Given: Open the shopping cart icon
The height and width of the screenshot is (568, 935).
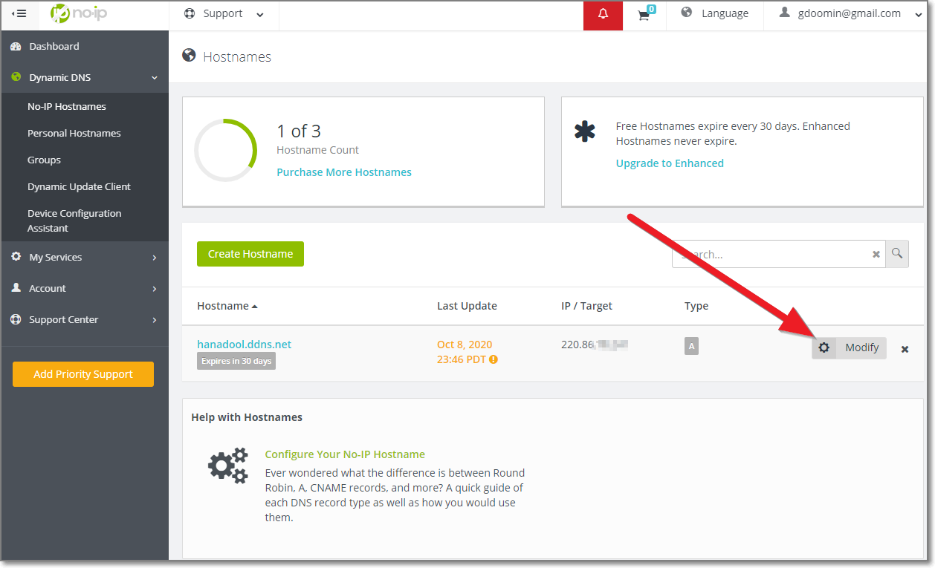Looking at the screenshot, I should tap(644, 16).
